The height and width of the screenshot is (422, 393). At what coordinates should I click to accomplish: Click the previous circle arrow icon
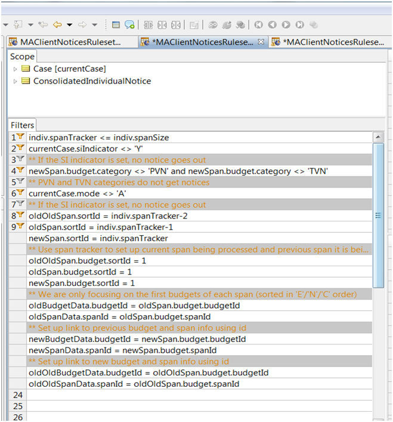(x=273, y=24)
